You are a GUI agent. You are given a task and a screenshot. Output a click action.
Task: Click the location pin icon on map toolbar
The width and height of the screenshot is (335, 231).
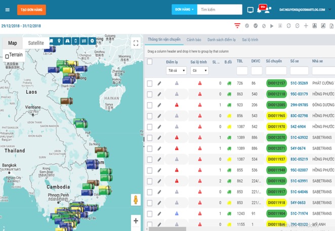click(x=59, y=41)
